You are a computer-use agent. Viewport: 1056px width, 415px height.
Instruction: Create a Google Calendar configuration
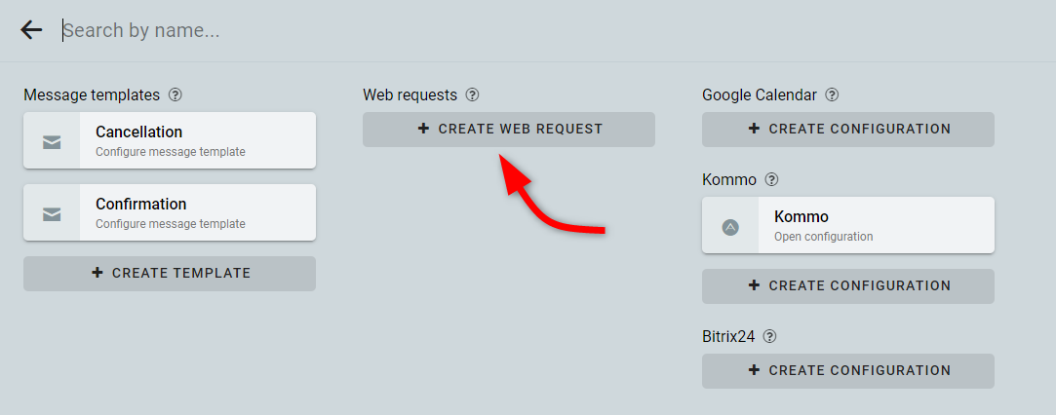point(848,130)
